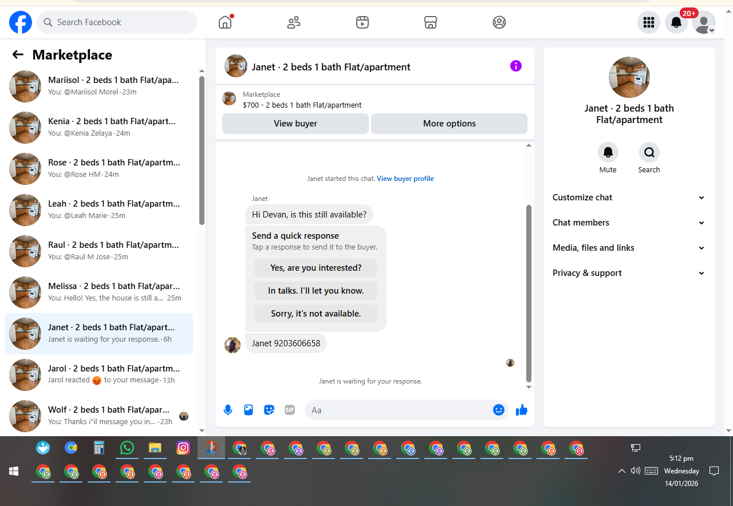Open File Explorer from the taskbar
The height and width of the screenshot is (506, 733).
click(x=155, y=448)
